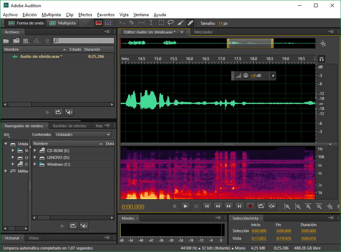341x252 pixels.
Task: Move playhead to next with transport button
Action: tap(239, 206)
